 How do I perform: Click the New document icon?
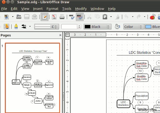[x=7, y=17]
